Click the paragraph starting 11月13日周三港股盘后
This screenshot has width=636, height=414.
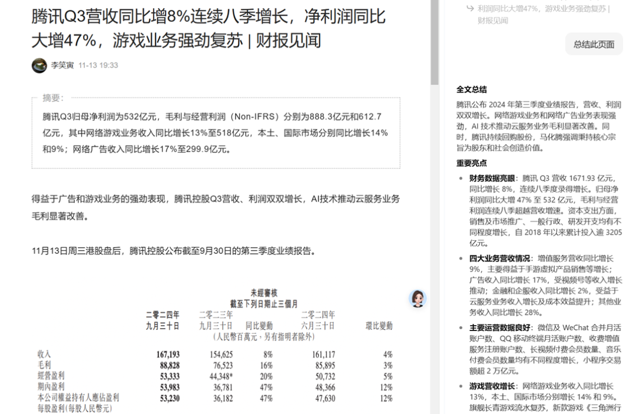pos(174,251)
